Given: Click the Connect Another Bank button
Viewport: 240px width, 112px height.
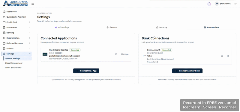Looking at the screenshot, I should point(187,71).
